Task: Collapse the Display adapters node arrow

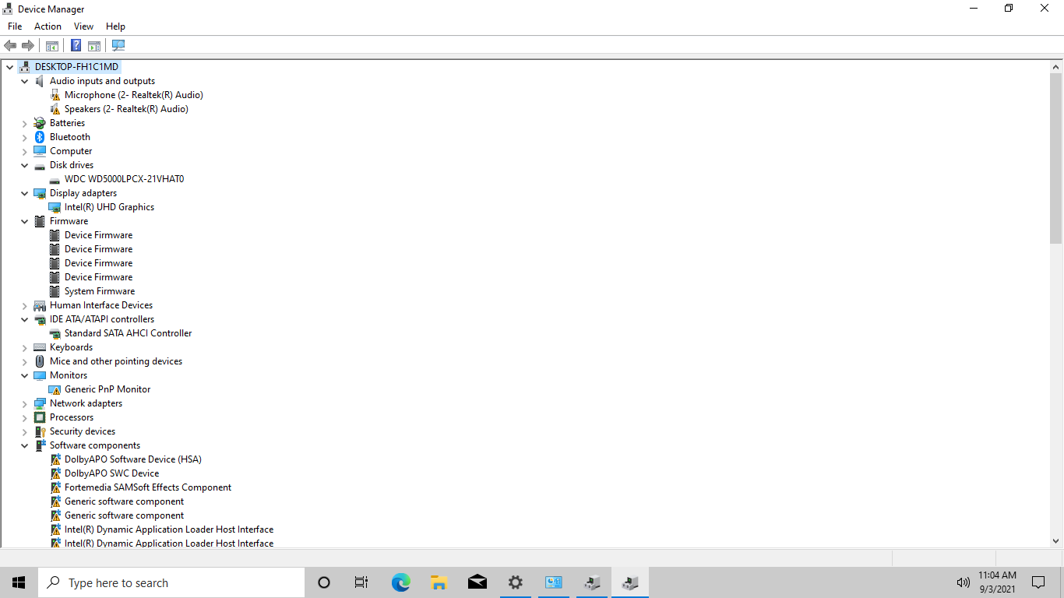Action: (25, 193)
